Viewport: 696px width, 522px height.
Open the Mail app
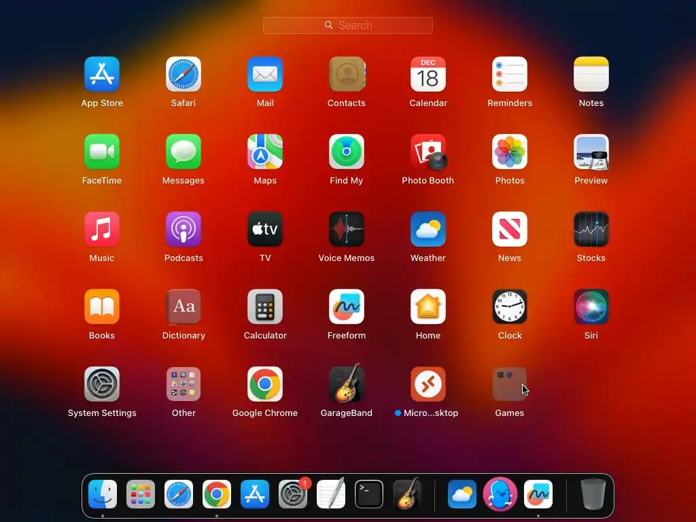click(x=265, y=74)
